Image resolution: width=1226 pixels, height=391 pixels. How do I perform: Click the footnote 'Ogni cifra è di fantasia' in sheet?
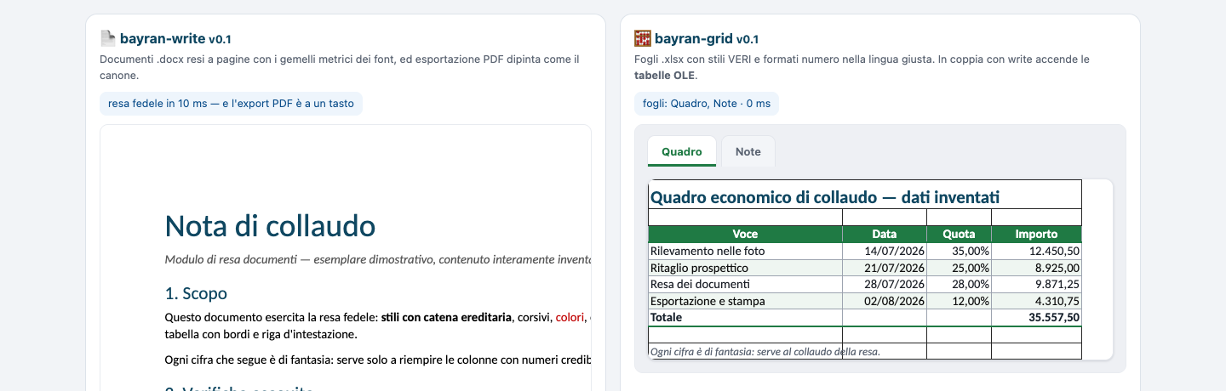[765, 351]
